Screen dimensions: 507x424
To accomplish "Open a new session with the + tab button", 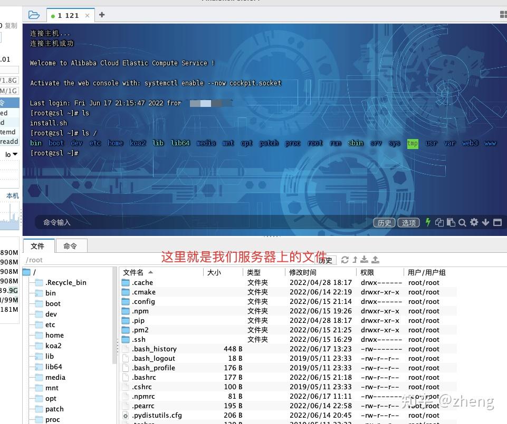I will tap(101, 15).
